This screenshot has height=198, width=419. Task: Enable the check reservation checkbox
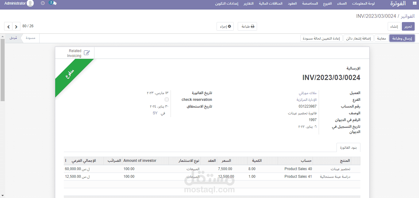tap(167, 99)
